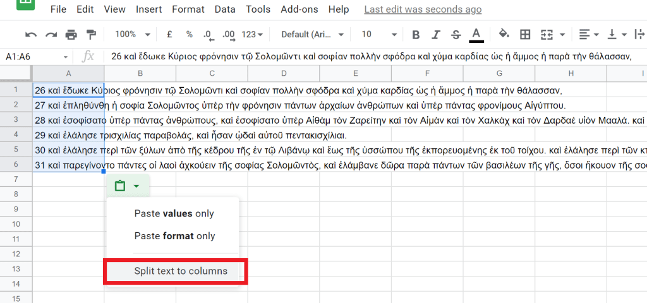647x303 pixels.
Task: Print the spreadsheet using printer icon
Action: coord(71,34)
